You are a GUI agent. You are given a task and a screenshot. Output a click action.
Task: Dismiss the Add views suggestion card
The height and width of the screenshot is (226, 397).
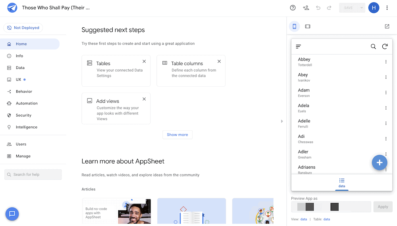(144, 99)
